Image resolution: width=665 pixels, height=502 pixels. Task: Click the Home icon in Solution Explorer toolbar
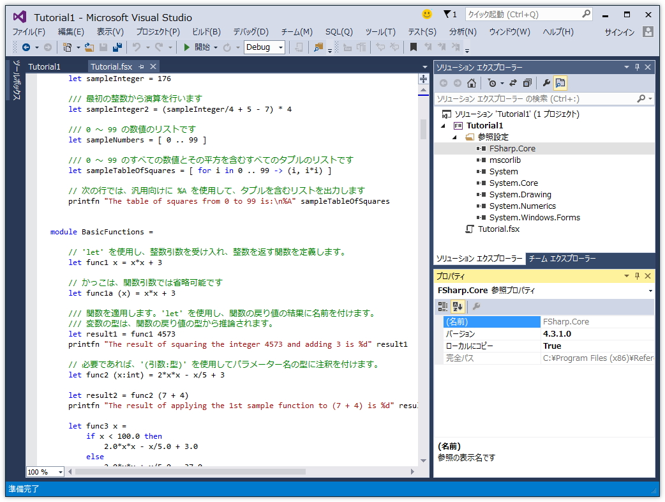pyautogui.click(x=472, y=82)
